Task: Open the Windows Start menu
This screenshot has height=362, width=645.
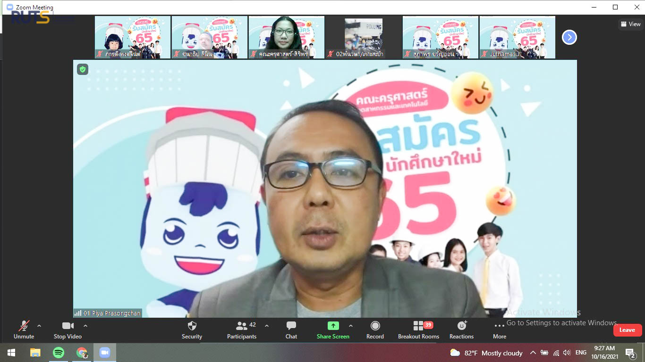Action: click(x=11, y=353)
